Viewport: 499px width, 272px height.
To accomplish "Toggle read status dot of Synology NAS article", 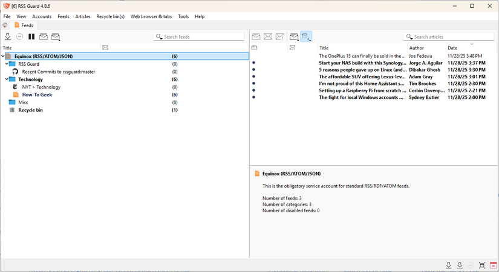I will tap(253, 63).
